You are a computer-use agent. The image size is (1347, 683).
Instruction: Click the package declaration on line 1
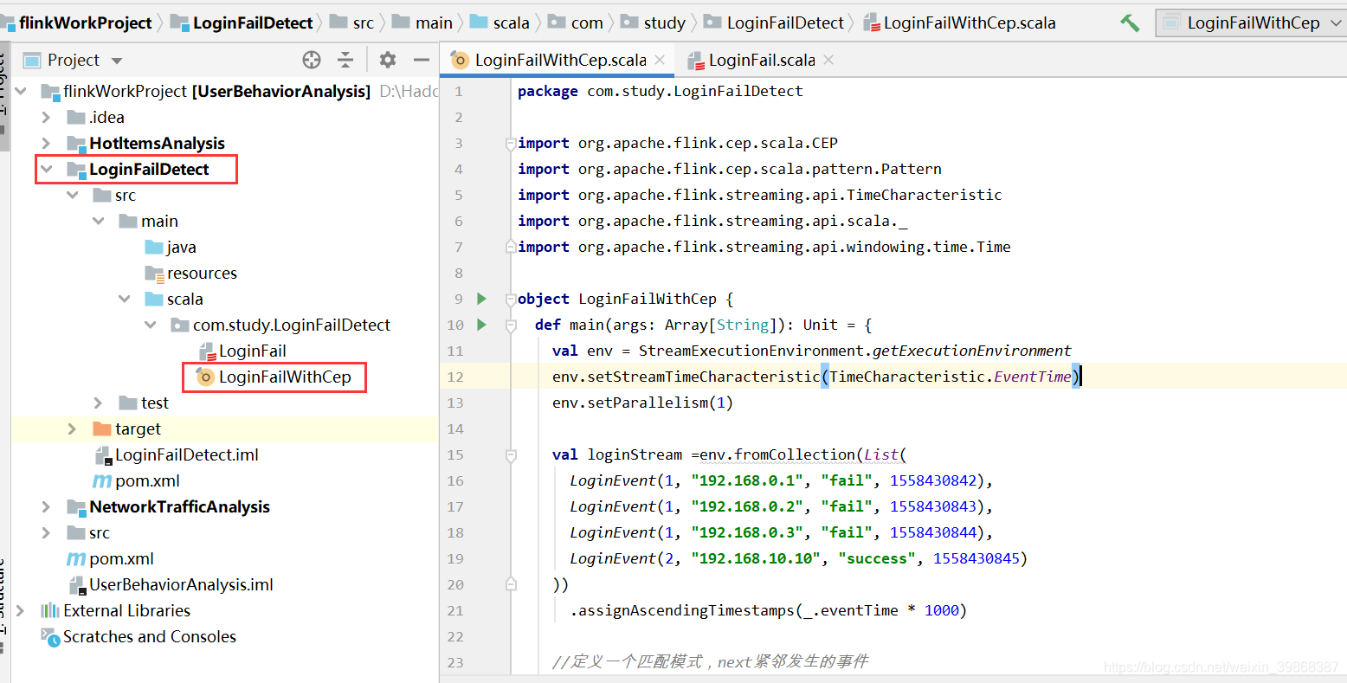coord(660,91)
